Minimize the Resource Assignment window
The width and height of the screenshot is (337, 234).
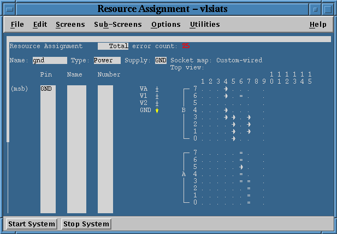pos(315,9)
